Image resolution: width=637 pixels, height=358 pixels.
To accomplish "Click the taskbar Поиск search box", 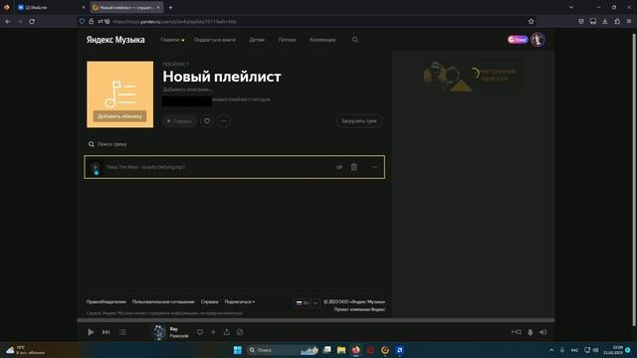I will (283, 350).
